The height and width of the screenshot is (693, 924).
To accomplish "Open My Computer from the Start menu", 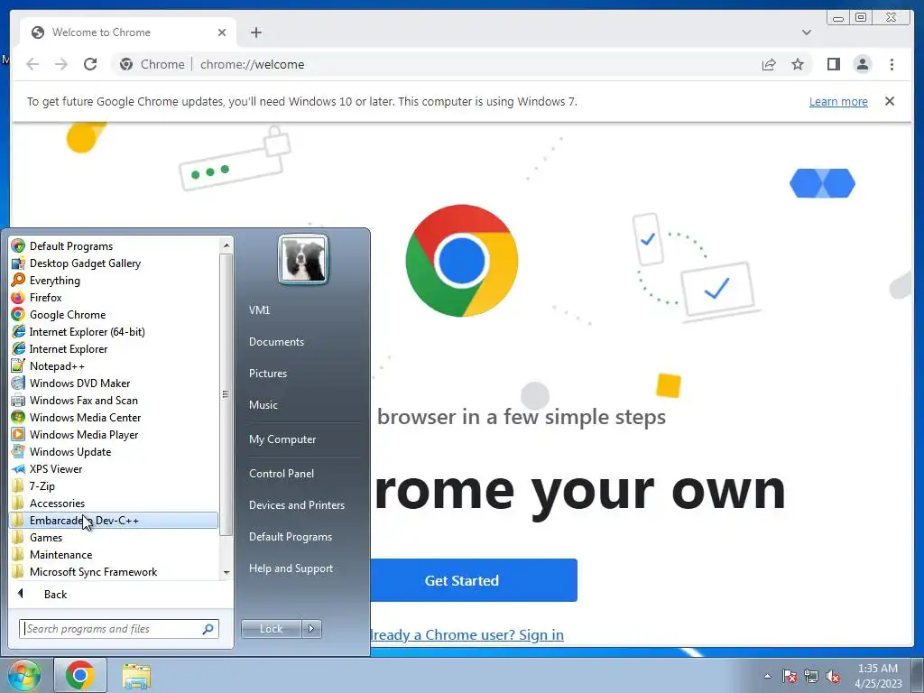I will tap(282, 439).
